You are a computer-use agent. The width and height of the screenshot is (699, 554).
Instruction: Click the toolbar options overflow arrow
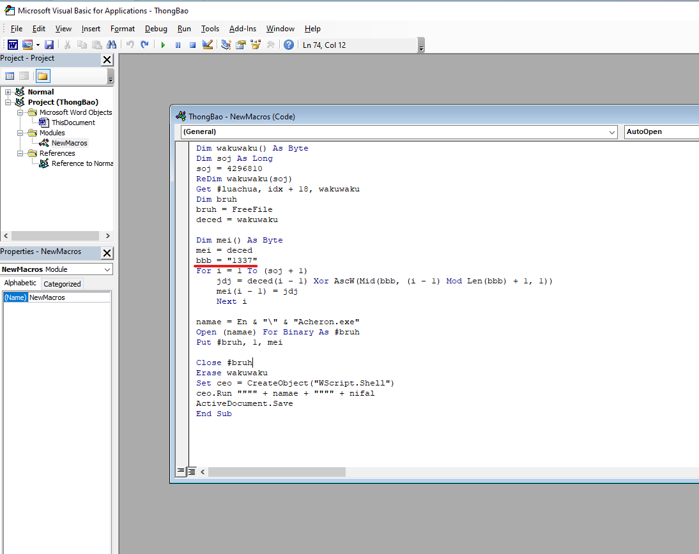tap(421, 45)
